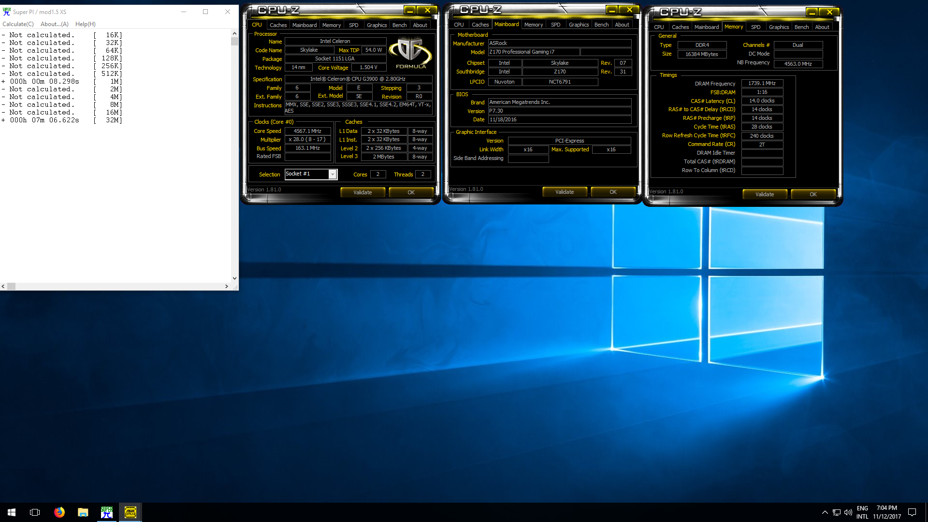Switch to the Super PI taskbar icon
Screen dimensions: 928x522
(x=107, y=512)
